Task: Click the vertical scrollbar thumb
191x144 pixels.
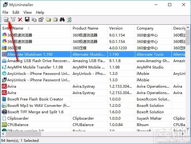Action: [x=188, y=37]
